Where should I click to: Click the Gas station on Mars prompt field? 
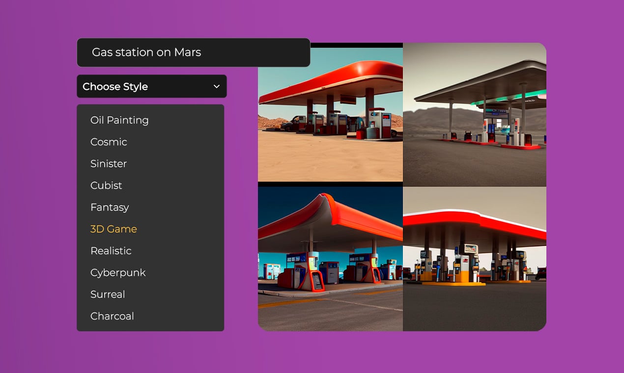click(194, 53)
